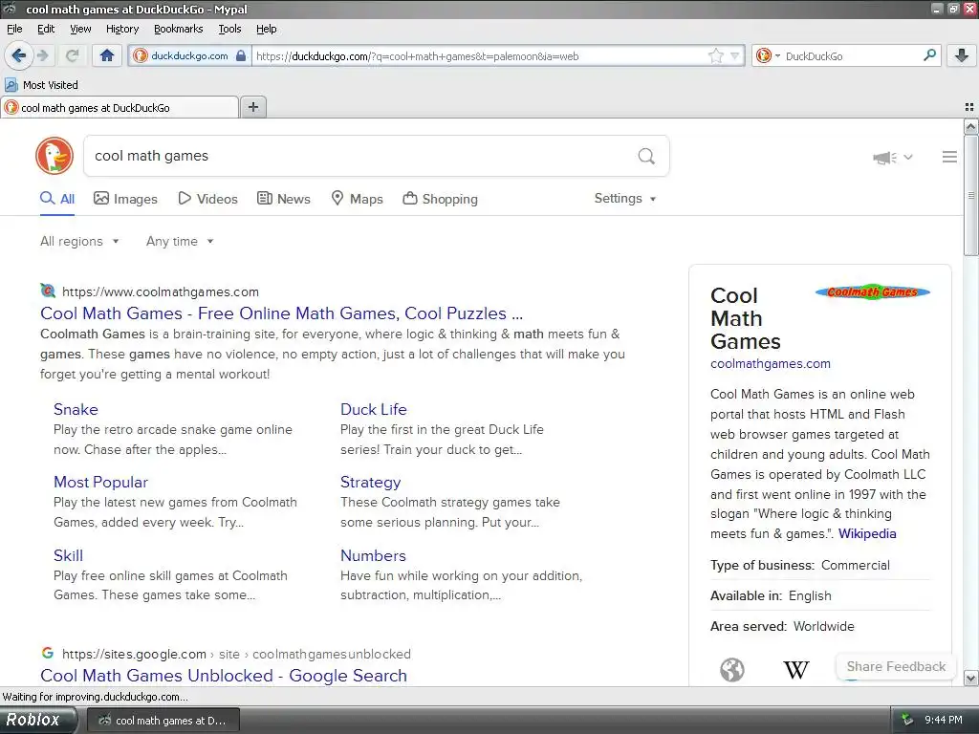Open a new tab with the plus button

click(x=252, y=107)
